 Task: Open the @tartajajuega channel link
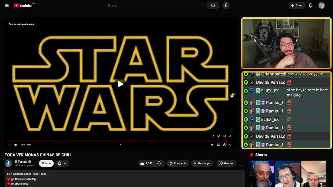coord(20,184)
